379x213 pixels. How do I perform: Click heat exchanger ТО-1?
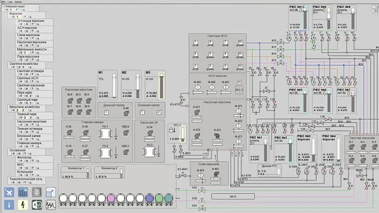tap(105, 134)
